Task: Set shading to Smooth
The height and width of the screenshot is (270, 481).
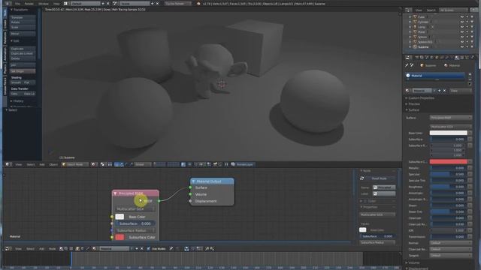Action: point(16,82)
